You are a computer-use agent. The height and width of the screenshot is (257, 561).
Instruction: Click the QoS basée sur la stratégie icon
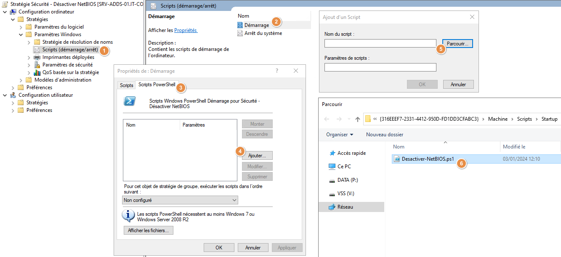[37, 72]
